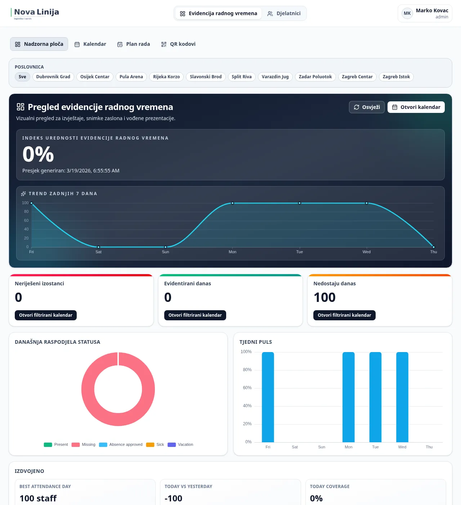
Task: Click the clock icon on Plan rada
Action: click(120, 44)
